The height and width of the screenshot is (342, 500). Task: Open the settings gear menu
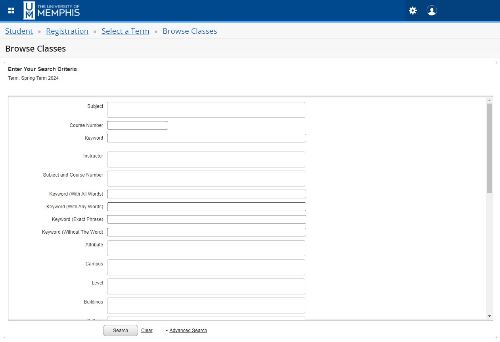412,11
